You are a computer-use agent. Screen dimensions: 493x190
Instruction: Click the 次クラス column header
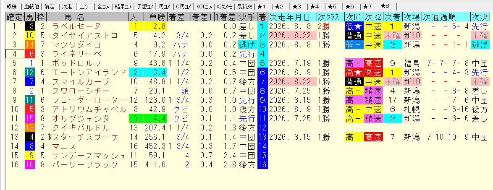pyautogui.click(x=330, y=17)
